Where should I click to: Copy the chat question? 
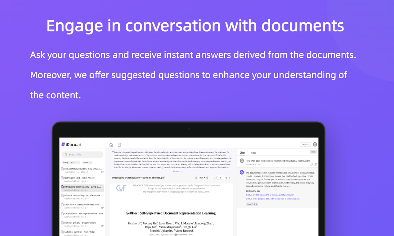point(316,165)
